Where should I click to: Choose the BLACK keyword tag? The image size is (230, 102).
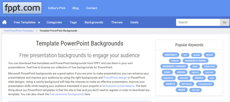[197, 55]
